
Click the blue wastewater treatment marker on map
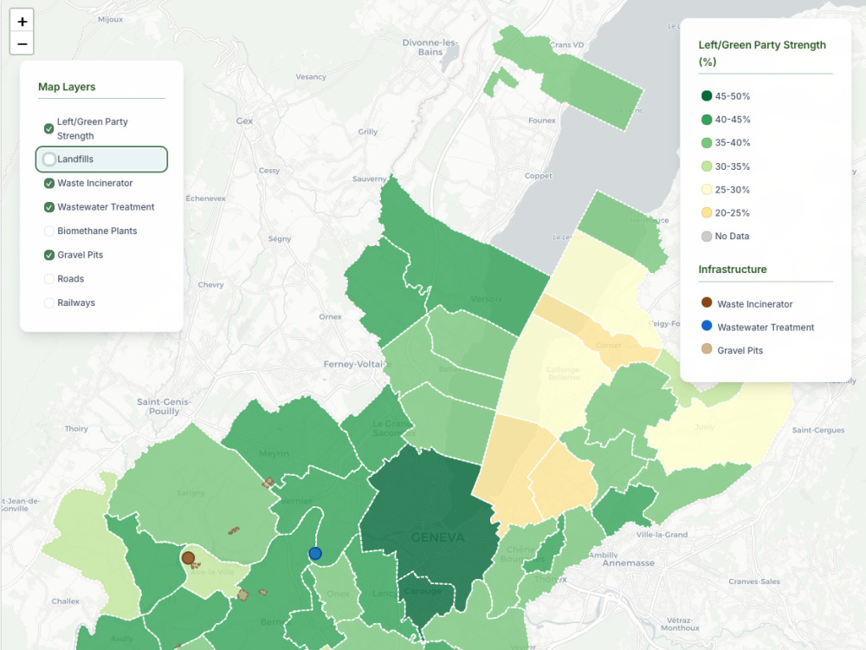pos(315,553)
